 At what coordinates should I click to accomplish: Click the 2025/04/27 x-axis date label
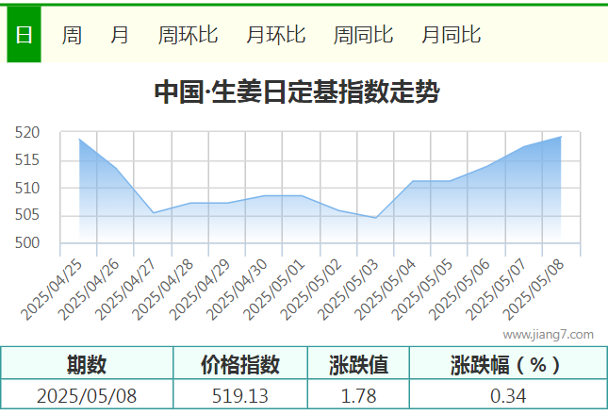point(124,290)
